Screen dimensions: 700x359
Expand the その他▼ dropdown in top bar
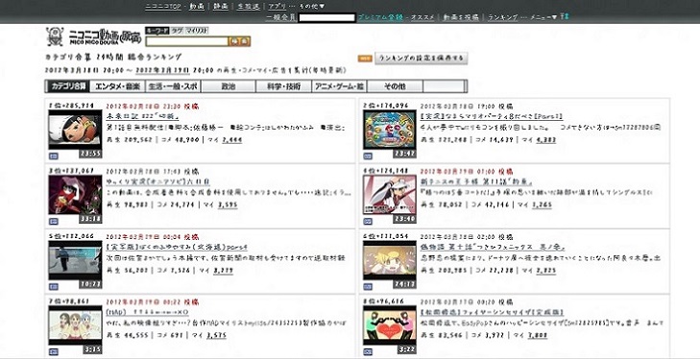pyautogui.click(x=312, y=7)
